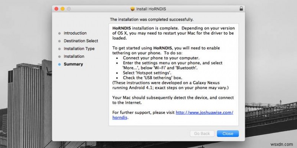Click 'The installation was completed successfully.' heading
The image size is (297, 148).
pyautogui.click(x=152, y=20)
